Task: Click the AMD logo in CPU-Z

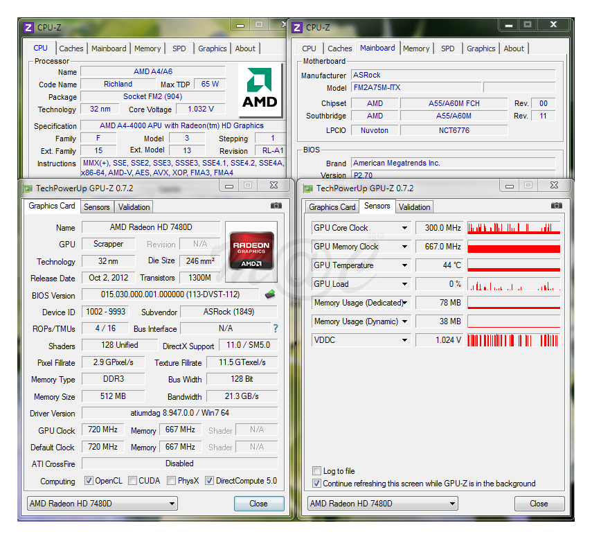Action: tap(260, 90)
